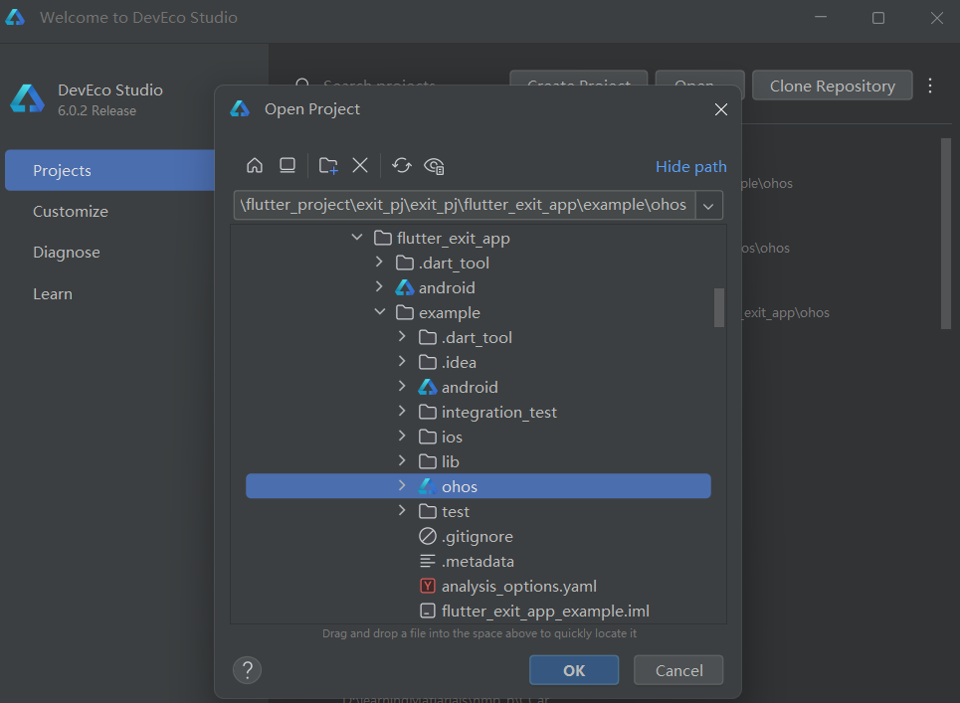The width and height of the screenshot is (960, 703).
Task: Select the lib folder icon
Action: (428, 461)
